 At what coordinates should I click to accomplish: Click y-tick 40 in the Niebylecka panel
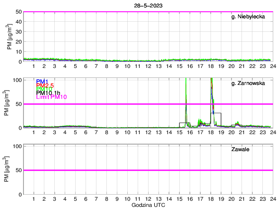point(19,22)
